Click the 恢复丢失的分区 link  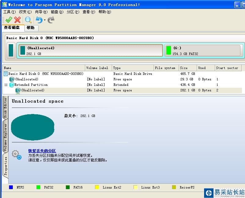coord(42,151)
